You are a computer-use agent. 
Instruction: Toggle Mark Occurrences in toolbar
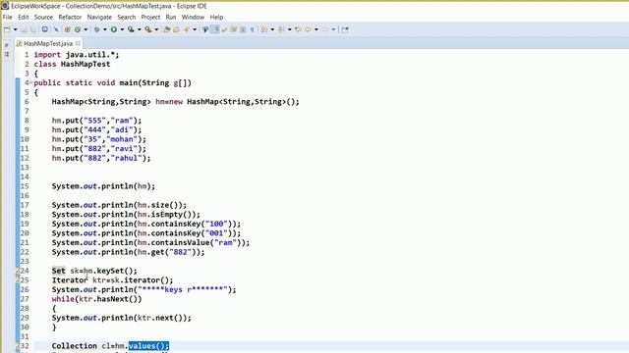click(215, 29)
